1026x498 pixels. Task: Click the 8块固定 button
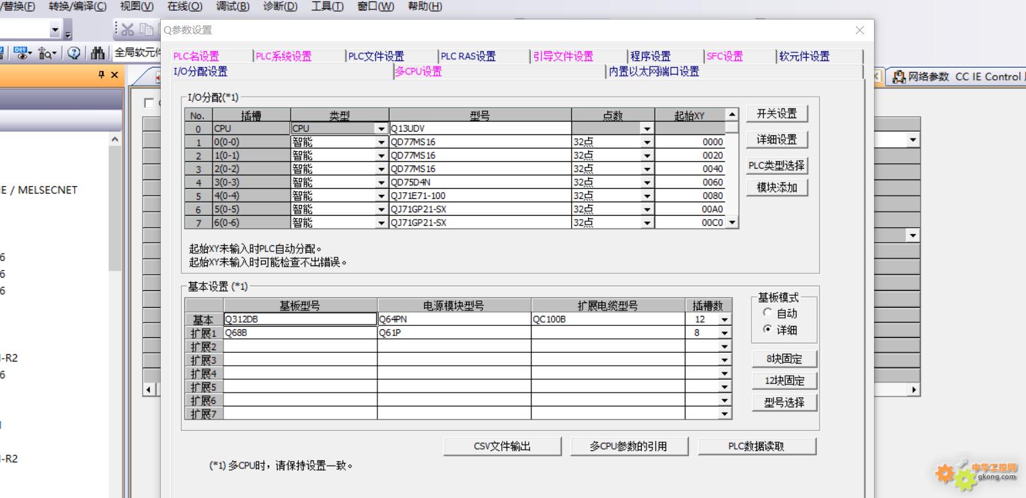pyautogui.click(x=784, y=359)
